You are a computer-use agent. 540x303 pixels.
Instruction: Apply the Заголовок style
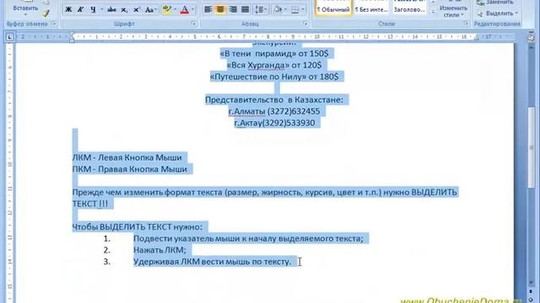409,8
